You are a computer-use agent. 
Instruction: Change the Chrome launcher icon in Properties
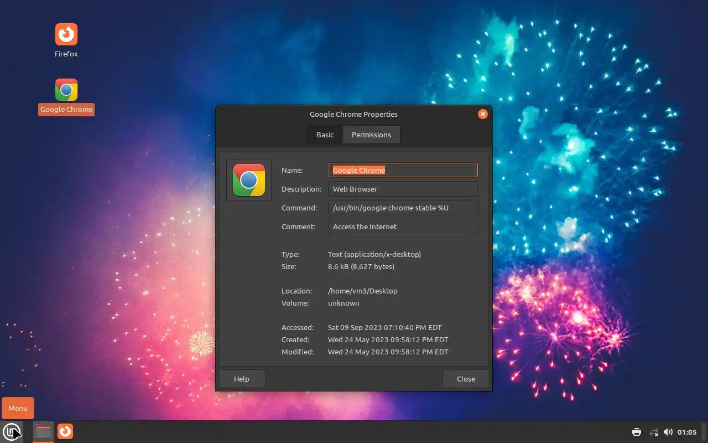click(x=249, y=180)
